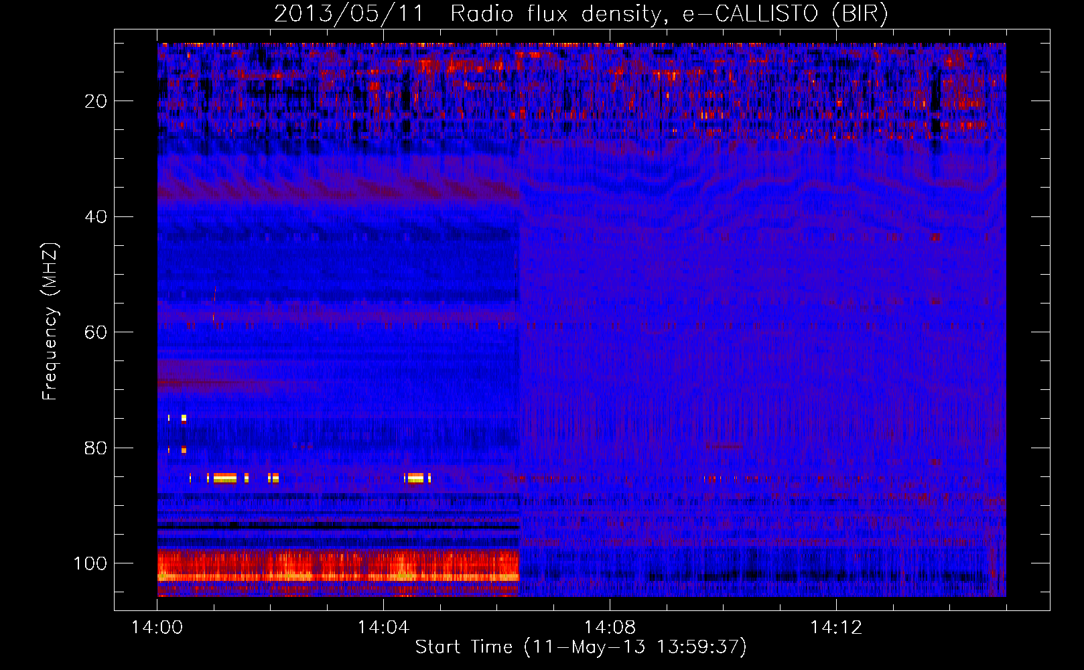Click the 'Frequency (MHZ)' axis label
The height and width of the screenshot is (670, 1084).
(50, 322)
